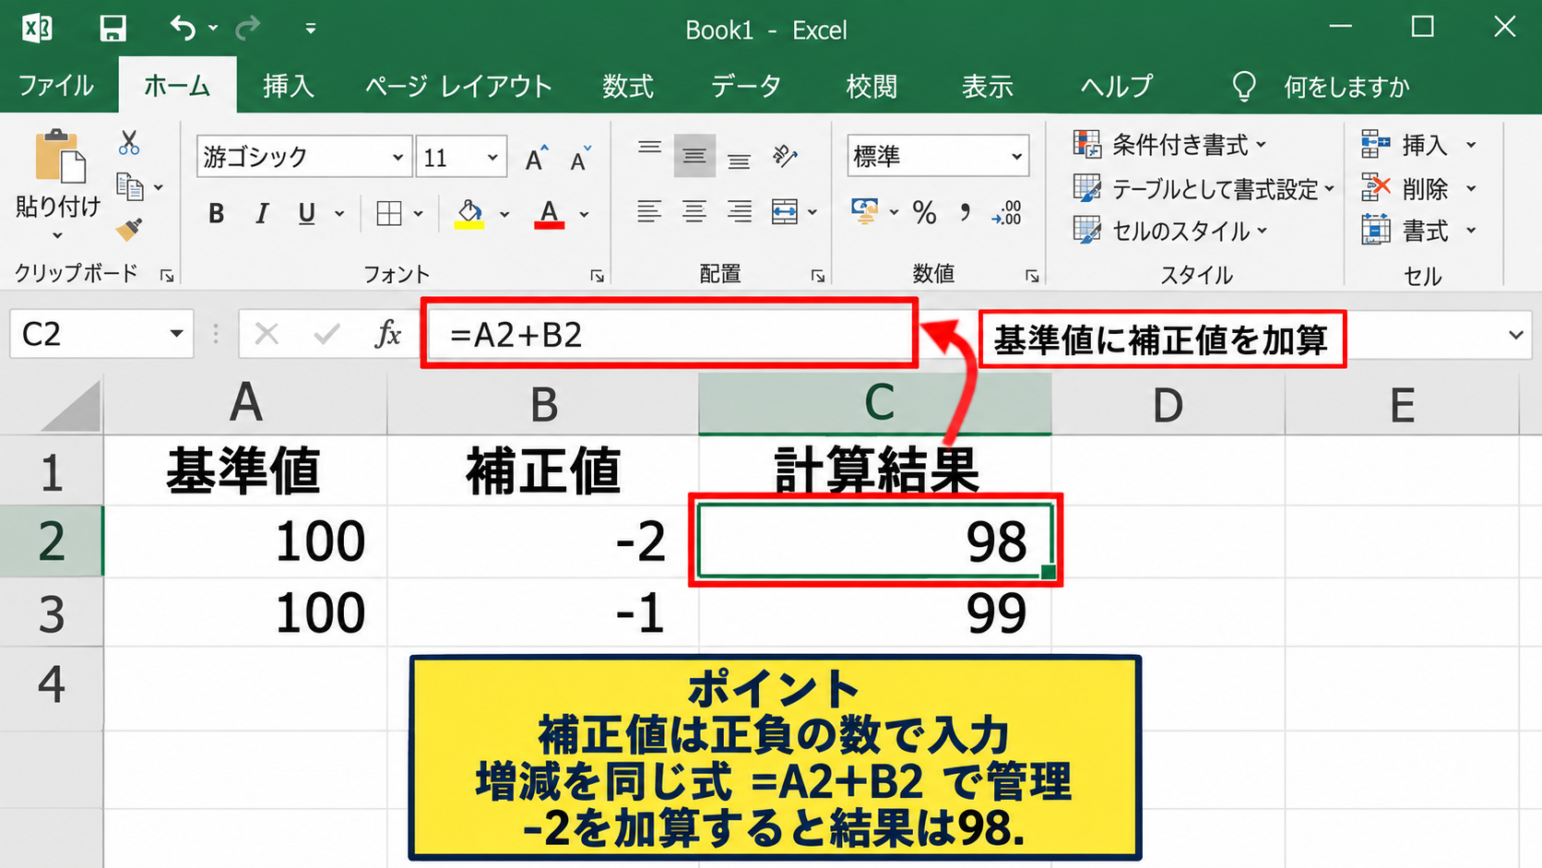Open the clipboard group dialog launcher
The height and width of the screenshot is (868, 1542).
point(167,275)
